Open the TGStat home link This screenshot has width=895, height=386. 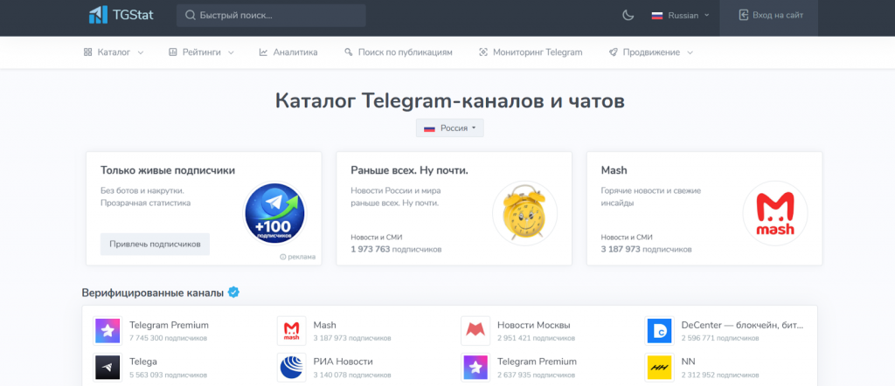(x=121, y=15)
